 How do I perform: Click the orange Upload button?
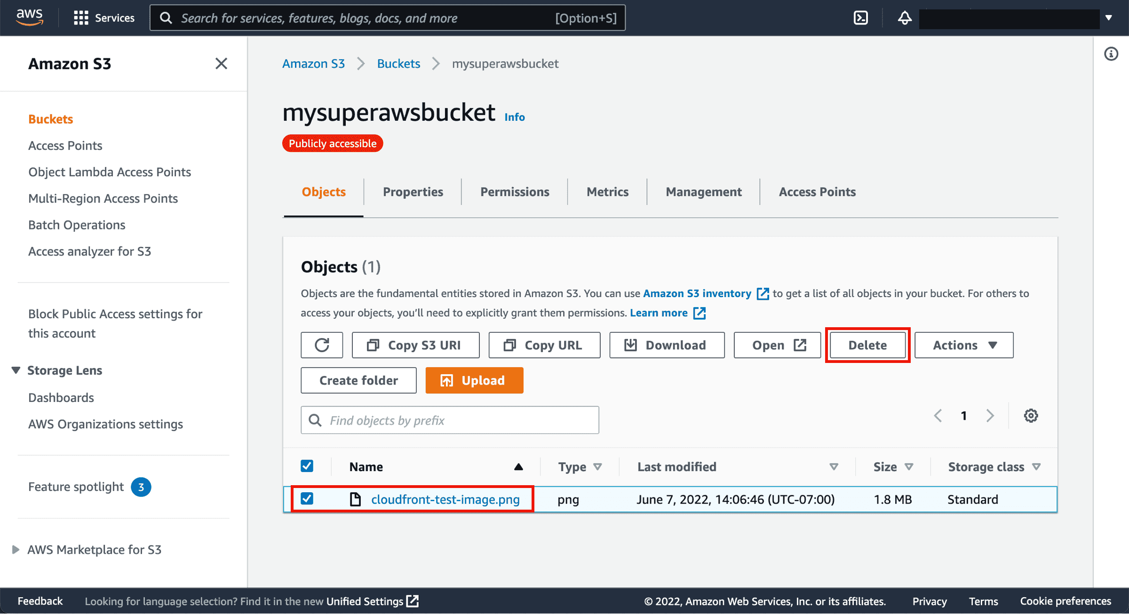click(474, 380)
